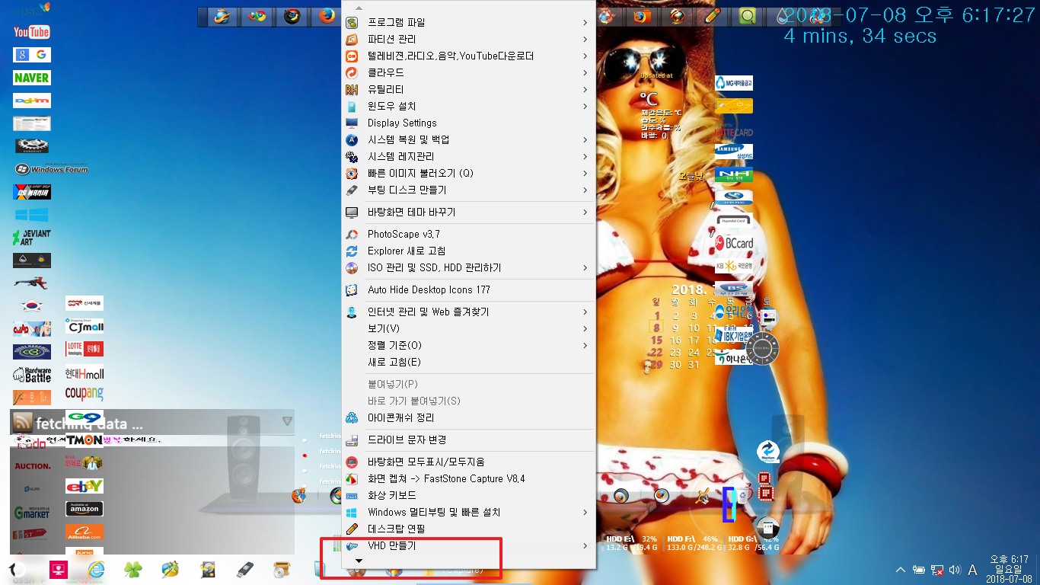Open the Alibaba.com shortcut icon
Viewport: 1040px width, 585px height.
[x=85, y=532]
